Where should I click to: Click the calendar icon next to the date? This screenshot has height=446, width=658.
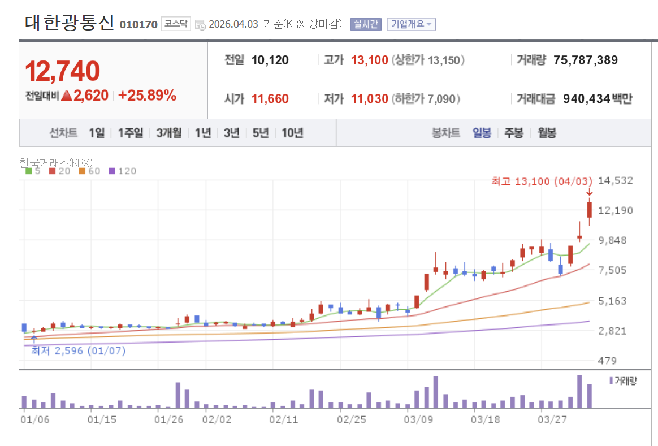tap(200, 25)
